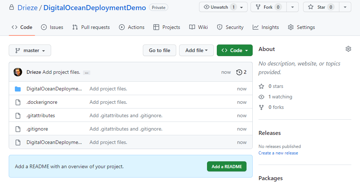
Task: Click the 1 watching link
Action: pos(280,97)
